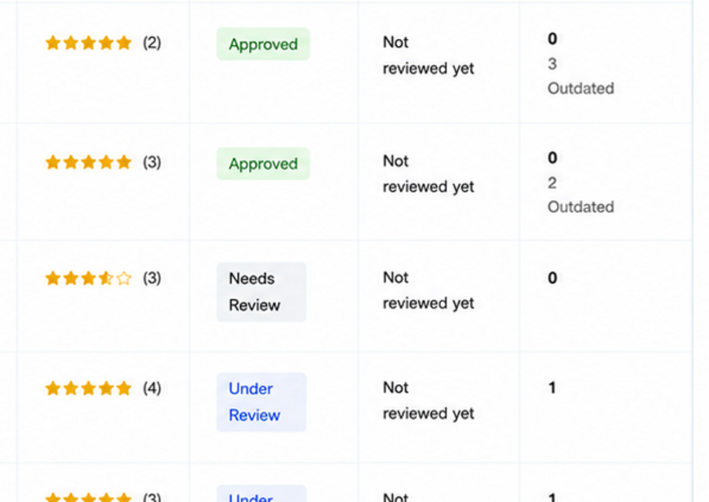Click the half-filled fourth star in Needs Review row
The width and height of the screenshot is (709, 502).
(x=106, y=278)
